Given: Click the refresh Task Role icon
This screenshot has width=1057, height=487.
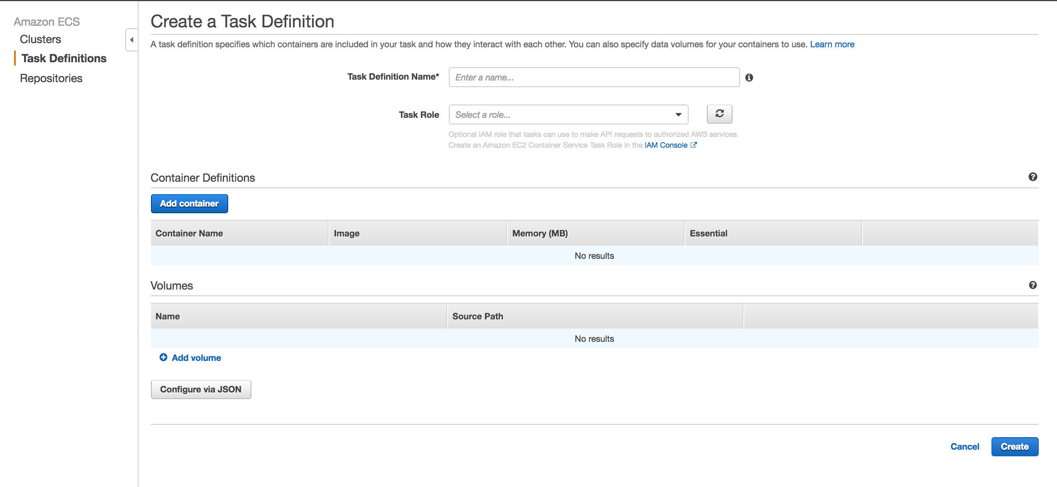Looking at the screenshot, I should (719, 113).
